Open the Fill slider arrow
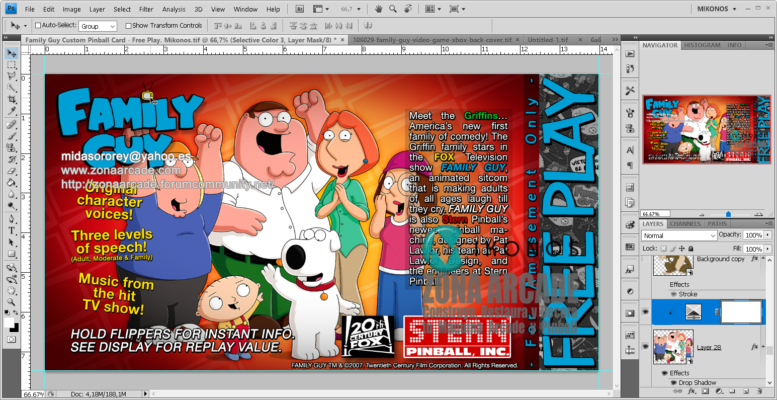777x400 pixels. tap(767, 249)
